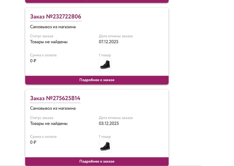The height and width of the screenshot is (166, 234).
Task: Select Самовывоз из магазина text in order 275625814
Action: 53,108
